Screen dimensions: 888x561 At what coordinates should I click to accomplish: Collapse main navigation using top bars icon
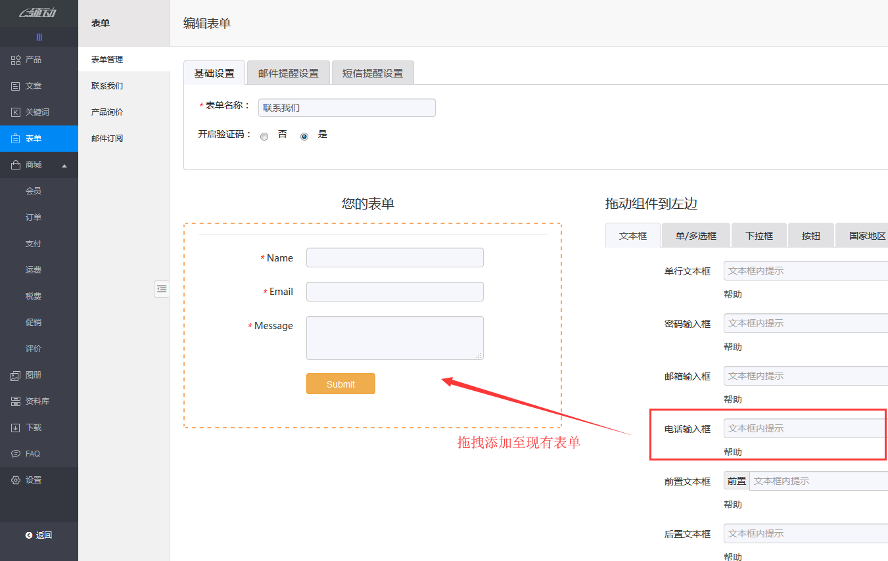point(39,37)
